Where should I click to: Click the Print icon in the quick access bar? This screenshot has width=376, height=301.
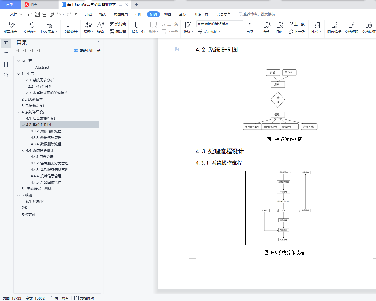[x=44, y=14]
